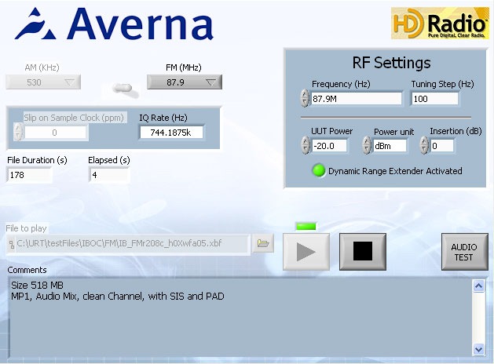Open the AM (KHz) 530 dropdown

point(43,82)
